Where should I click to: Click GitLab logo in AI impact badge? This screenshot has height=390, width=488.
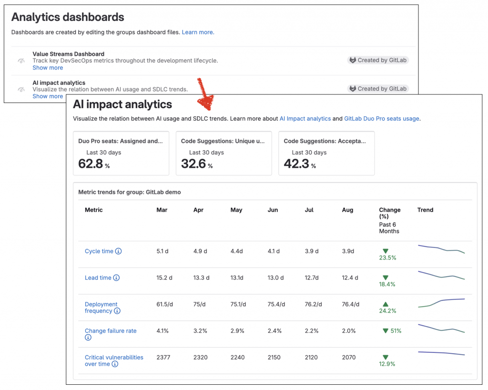point(353,89)
